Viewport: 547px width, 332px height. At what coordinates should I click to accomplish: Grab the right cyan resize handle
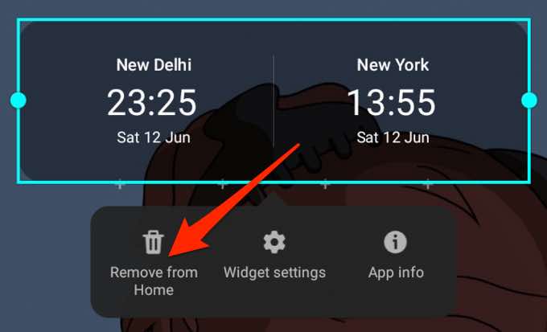pos(529,100)
